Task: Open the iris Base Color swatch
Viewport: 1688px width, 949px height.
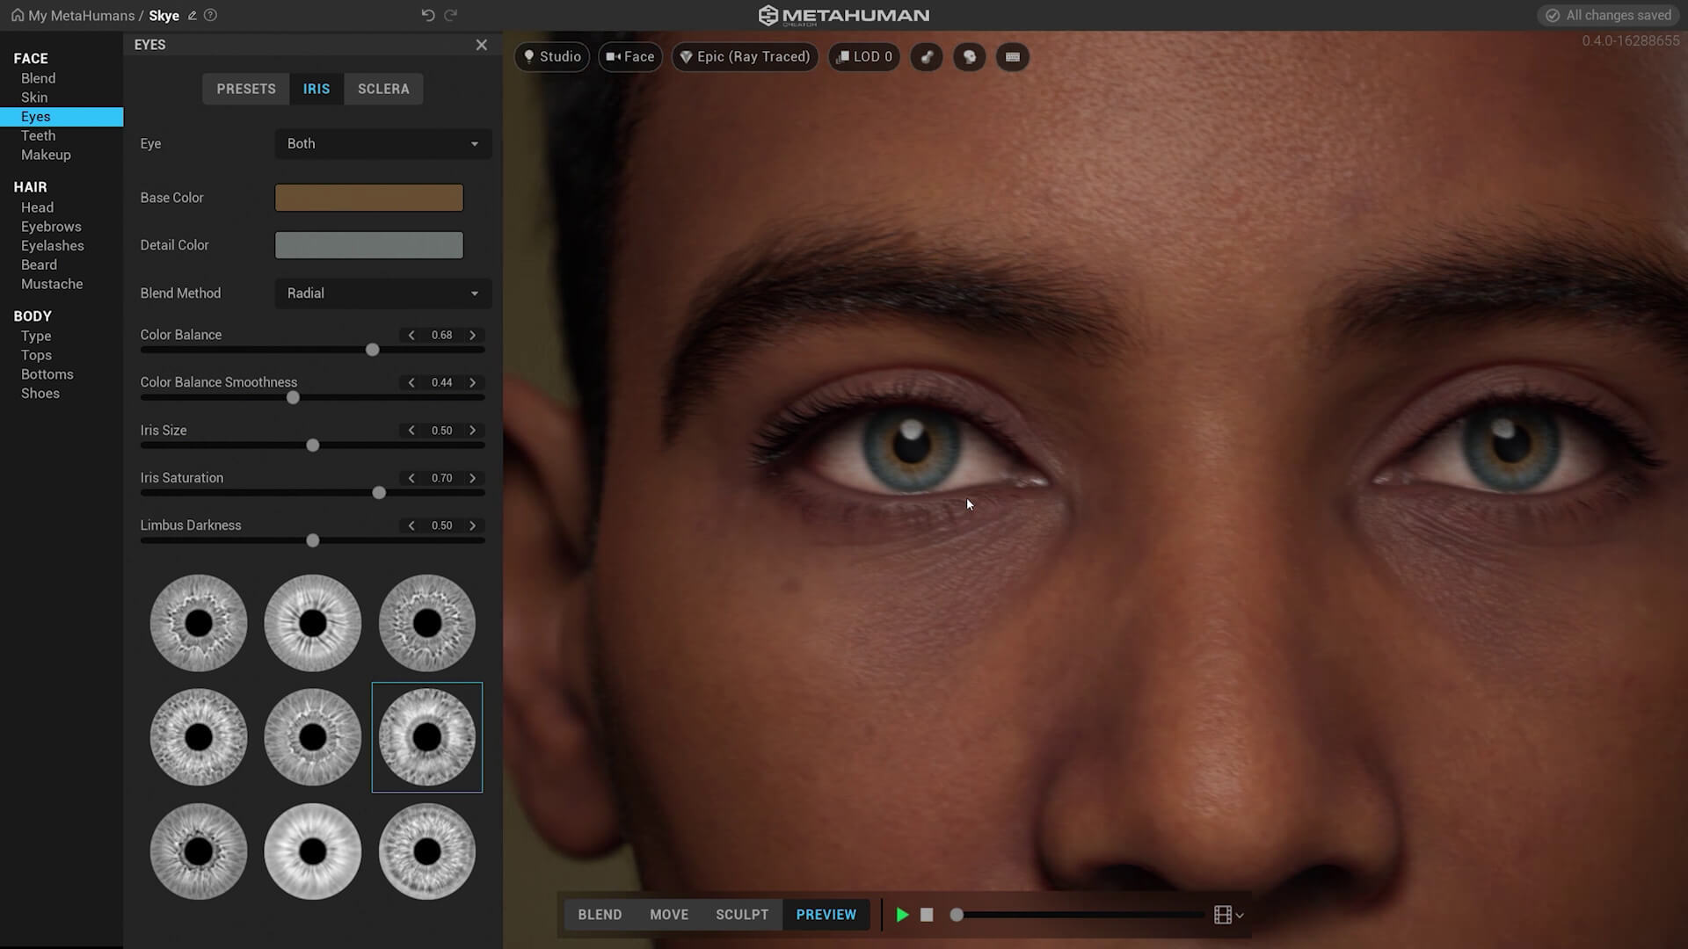Action: click(x=368, y=197)
